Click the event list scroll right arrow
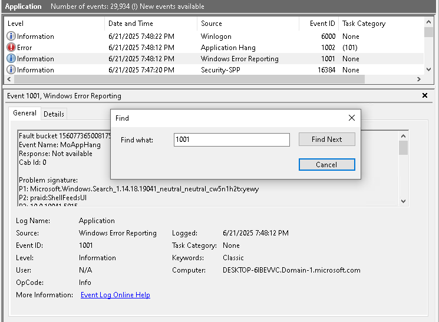 coord(419,79)
